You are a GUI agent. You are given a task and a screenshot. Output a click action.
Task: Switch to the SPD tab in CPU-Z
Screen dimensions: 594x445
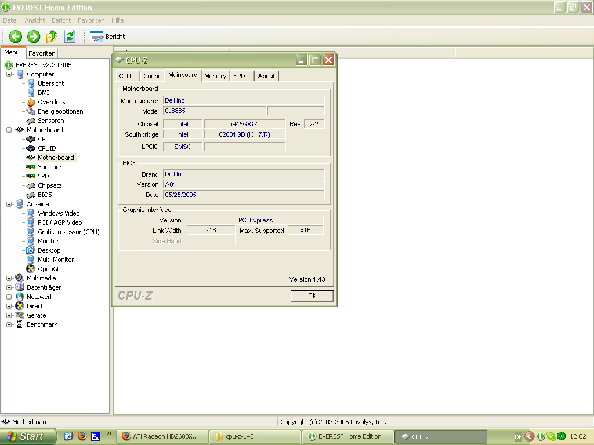[239, 76]
